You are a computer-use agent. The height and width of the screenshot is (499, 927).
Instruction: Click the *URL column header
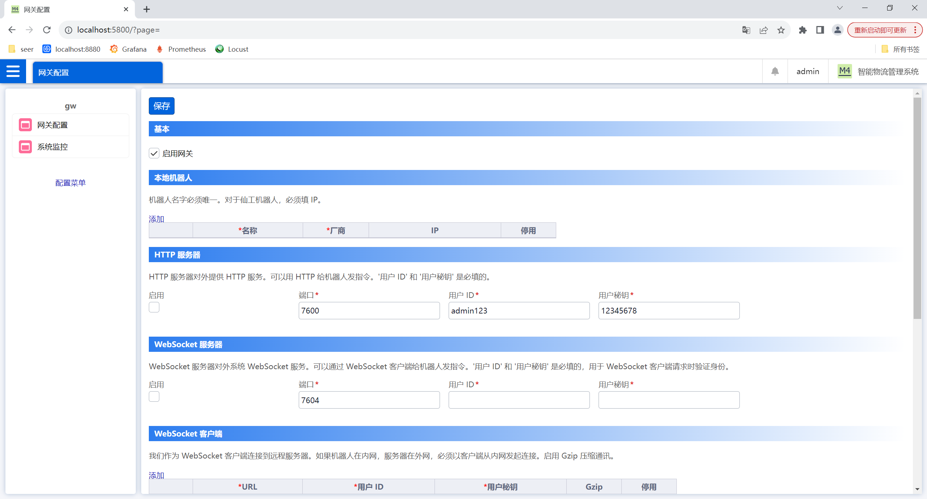tap(248, 487)
